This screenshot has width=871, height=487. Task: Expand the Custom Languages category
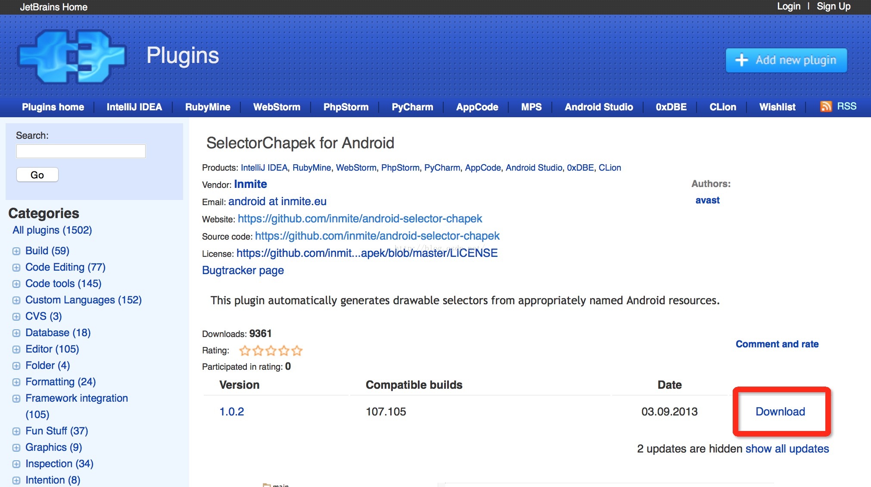click(16, 300)
